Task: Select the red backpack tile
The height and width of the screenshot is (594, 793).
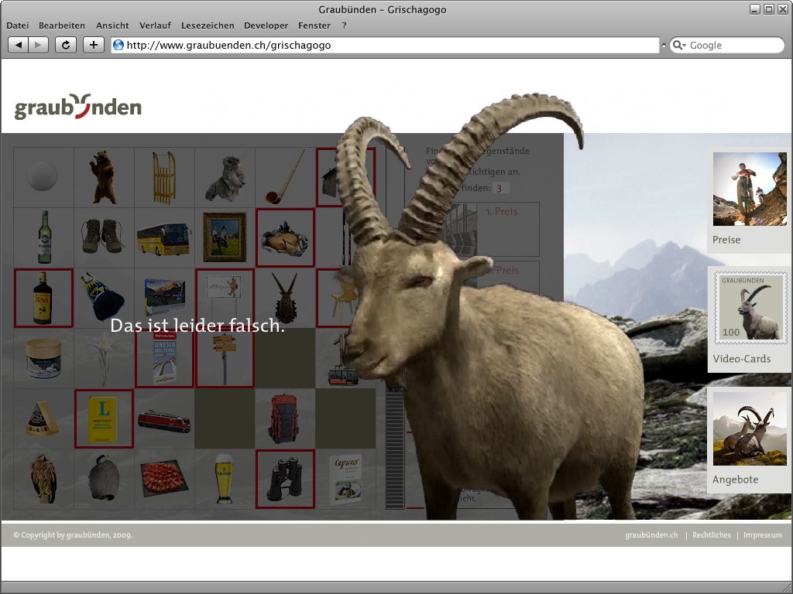Action: click(285, 418)
